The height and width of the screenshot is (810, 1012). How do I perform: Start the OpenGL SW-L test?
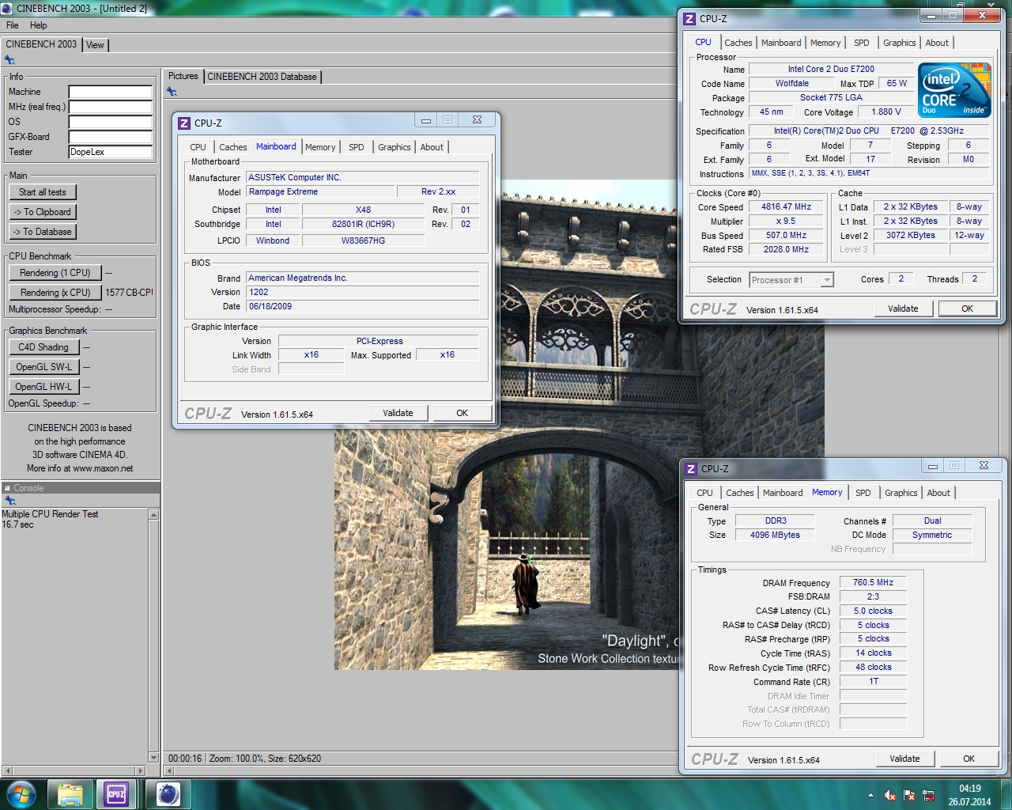(43, 367)
